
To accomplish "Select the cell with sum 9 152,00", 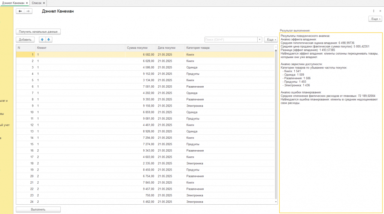I will point(141,74).
